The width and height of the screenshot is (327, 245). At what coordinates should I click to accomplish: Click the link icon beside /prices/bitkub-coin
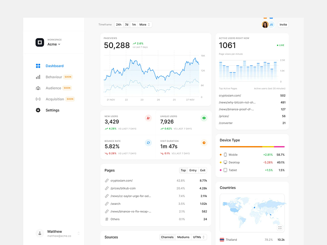107,188
